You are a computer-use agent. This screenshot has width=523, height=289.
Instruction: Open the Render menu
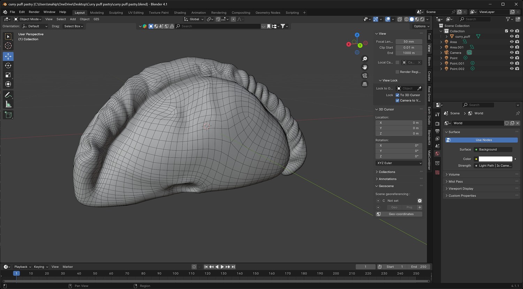coord(34,12)
